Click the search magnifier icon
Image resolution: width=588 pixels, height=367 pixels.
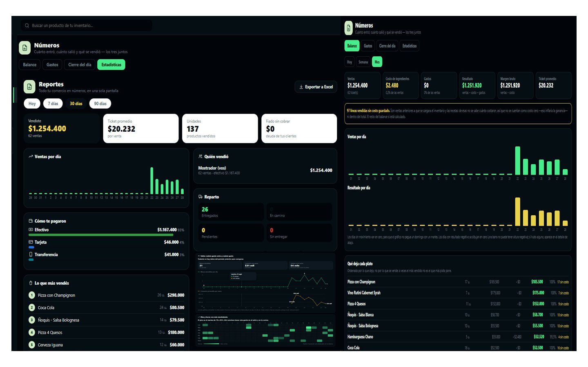point(27,25)
